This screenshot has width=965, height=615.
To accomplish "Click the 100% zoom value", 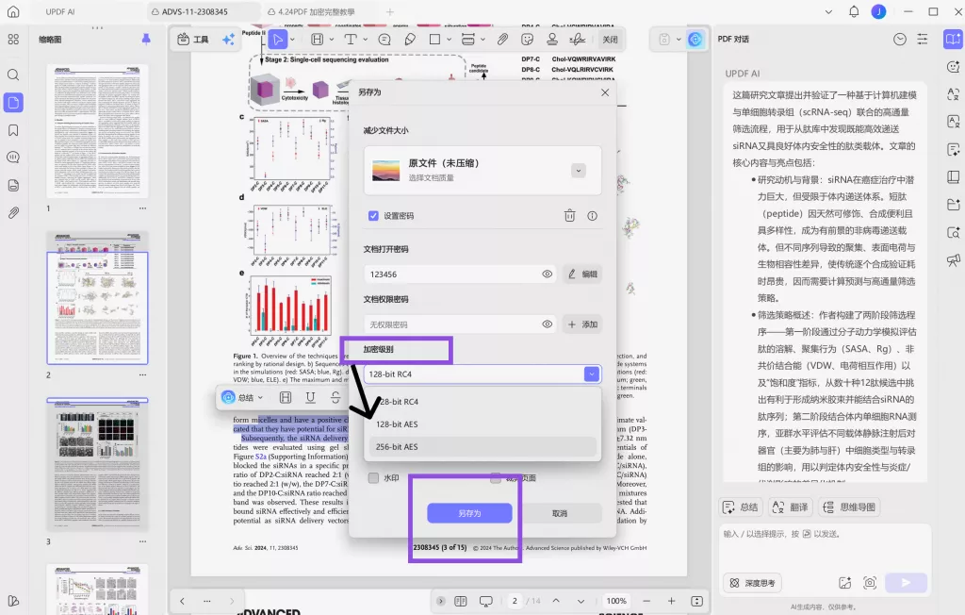I will pos(616,601).
